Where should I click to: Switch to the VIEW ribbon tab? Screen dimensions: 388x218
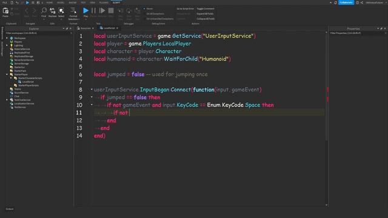click(92, 2)
